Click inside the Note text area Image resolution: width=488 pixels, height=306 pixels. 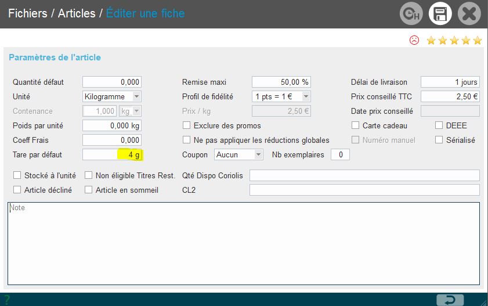coord(244,244)
